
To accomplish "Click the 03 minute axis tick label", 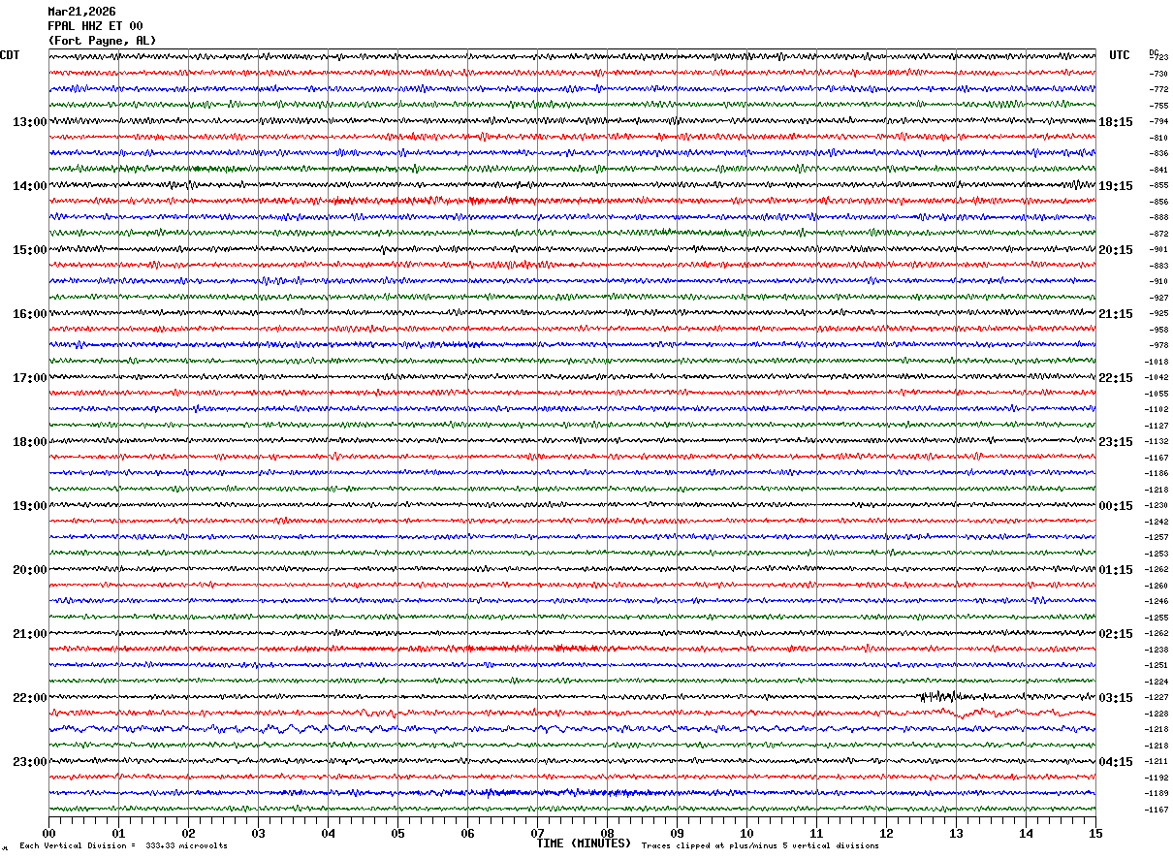I will click(258, 834).
